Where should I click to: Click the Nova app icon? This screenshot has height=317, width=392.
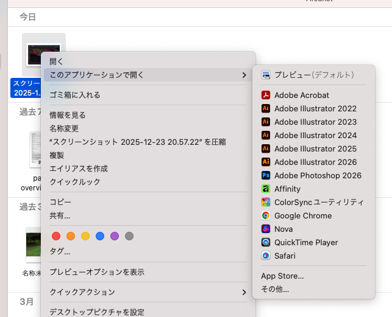coord(266,229)
